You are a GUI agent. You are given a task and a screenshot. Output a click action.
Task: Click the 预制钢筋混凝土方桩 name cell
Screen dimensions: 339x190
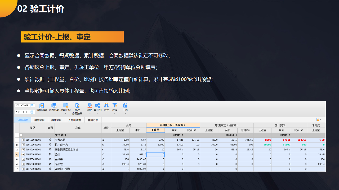[78, 150]
